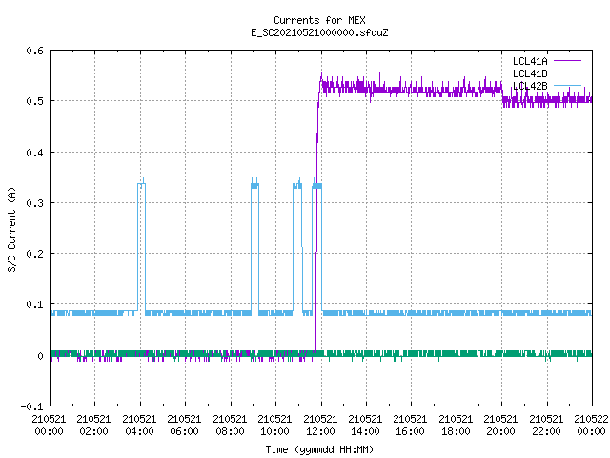Click the 210521 06:00 time tick label

click(184, 426)
